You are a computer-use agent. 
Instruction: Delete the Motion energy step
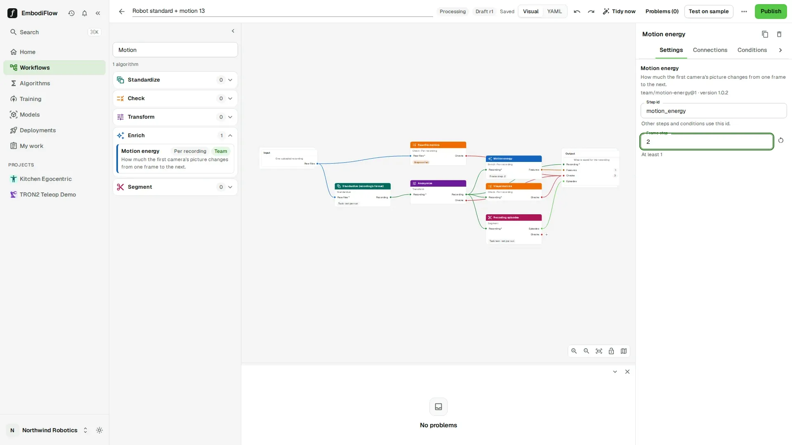coord(779,34)
